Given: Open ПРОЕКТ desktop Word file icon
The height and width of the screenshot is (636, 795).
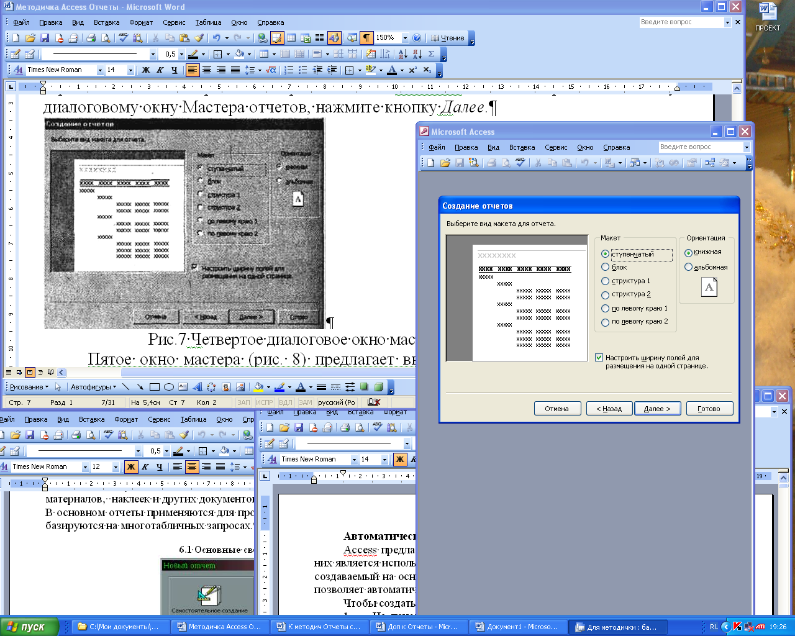Looking at the screenshot, I should (768, 17).
